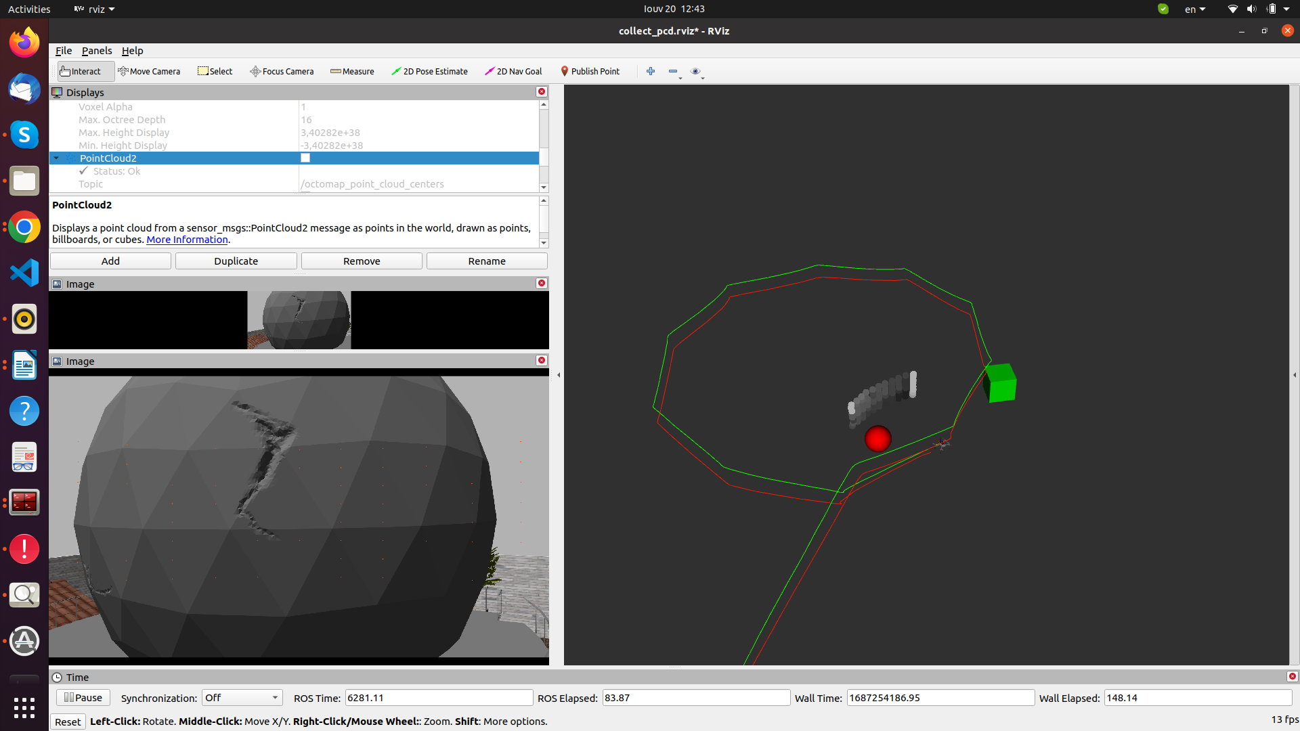Collapse the PointCloud2 tree entry
This screenshot has height=731, width=1300.
pos(57,158)
